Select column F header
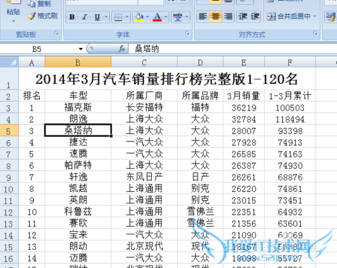Image resolution: width=337 pixels, height=268 pixels. click(290, 62)
